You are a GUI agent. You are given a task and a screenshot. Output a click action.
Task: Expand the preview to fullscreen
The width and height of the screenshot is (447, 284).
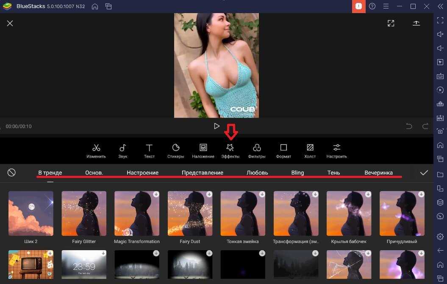[391, 23]
